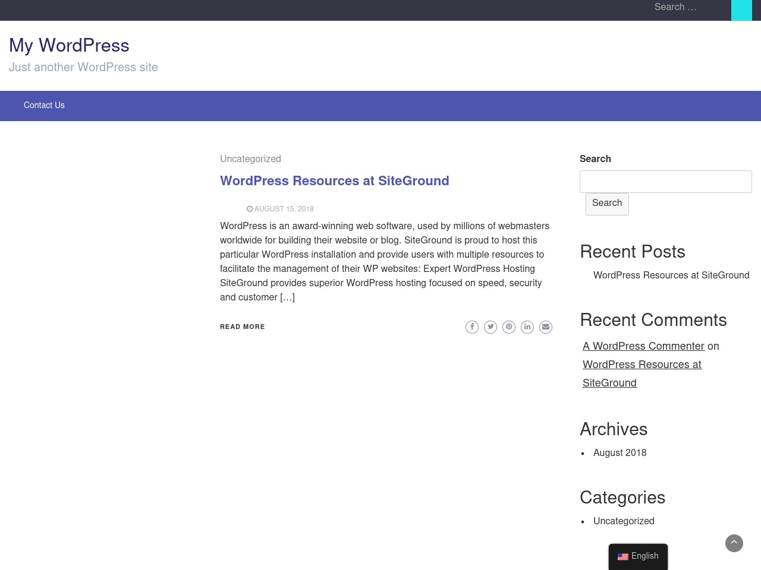Focus the top bar search field
761x570 pixels.
click(x=688, y=8)
